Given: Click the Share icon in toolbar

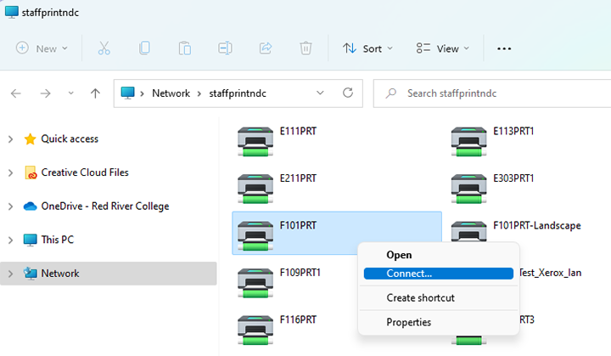Looking at the screenshot, I should 265,48.
